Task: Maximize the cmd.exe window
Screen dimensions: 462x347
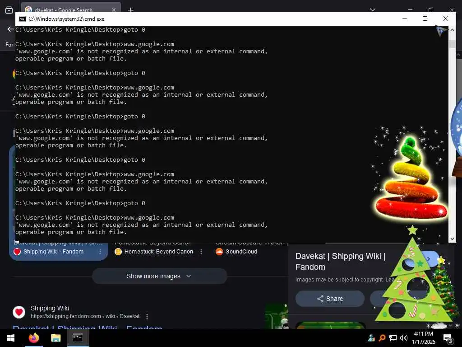Action: point(425,19)
